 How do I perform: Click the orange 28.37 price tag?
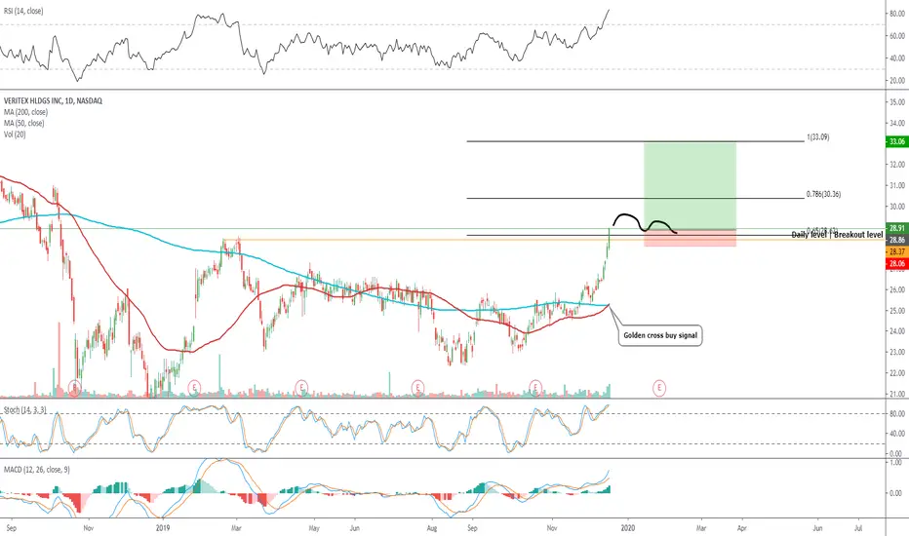coord(897,251)
